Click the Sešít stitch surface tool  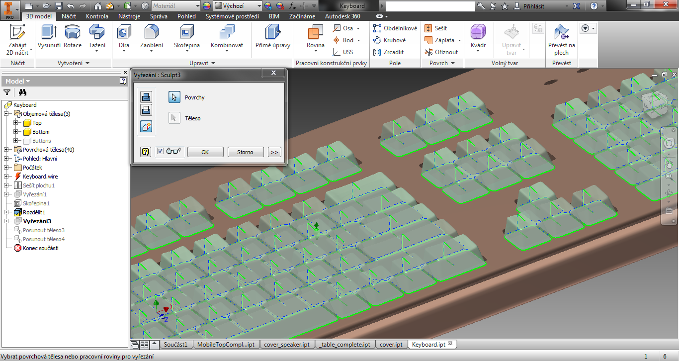click(436, 28)
